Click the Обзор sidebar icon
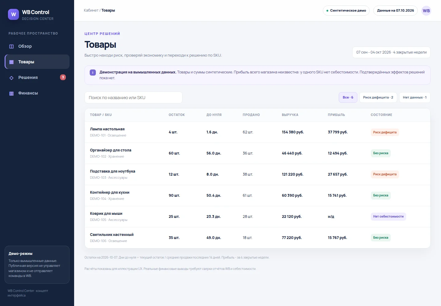This screenshot has height=306, width=441. coord(12,47)
